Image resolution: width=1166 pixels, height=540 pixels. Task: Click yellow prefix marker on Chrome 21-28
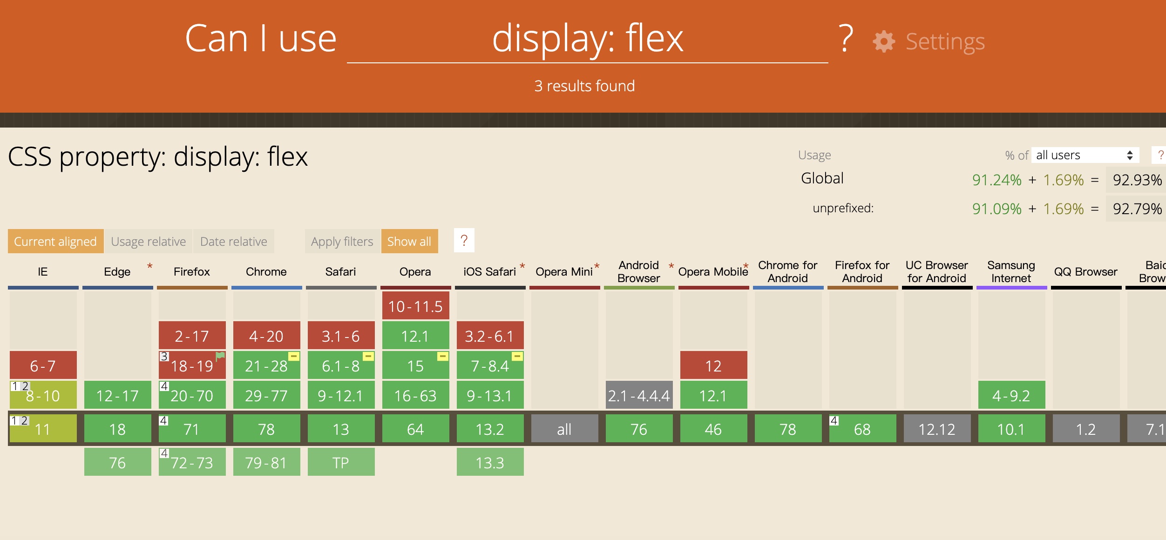pyautogui.click(x=294, y=357)
